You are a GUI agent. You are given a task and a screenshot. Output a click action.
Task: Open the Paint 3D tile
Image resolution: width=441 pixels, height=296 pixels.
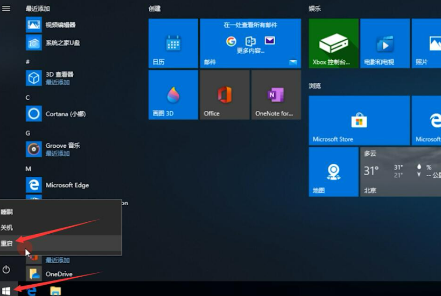(x=173, y=95)
